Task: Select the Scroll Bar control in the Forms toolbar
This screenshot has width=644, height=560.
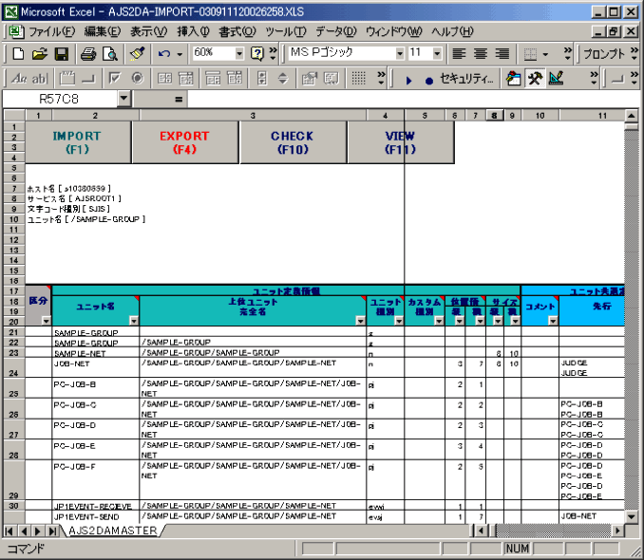Action: [262, 78]
